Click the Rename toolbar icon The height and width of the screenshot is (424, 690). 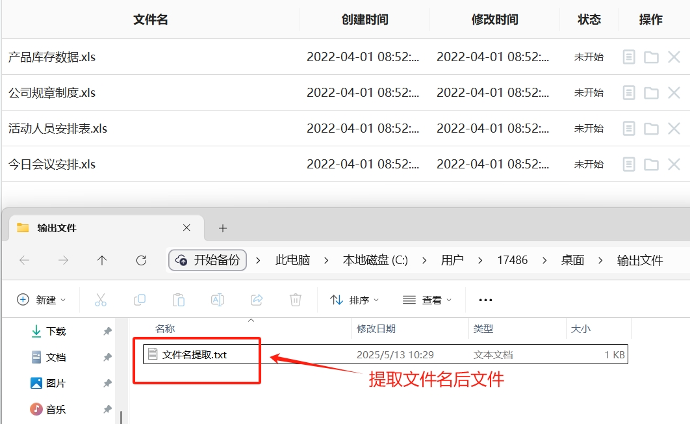tap(218, 300)
